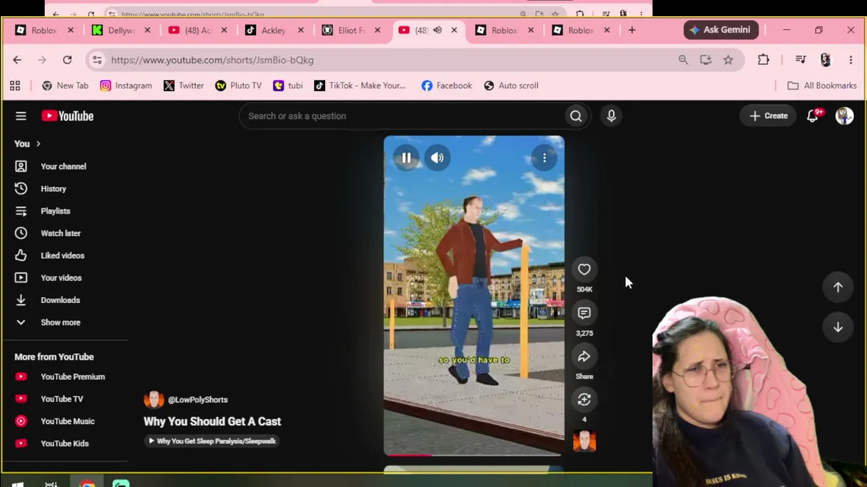View site information icon in address bar
Screen dimensions: 867x487
coord(97,60)
